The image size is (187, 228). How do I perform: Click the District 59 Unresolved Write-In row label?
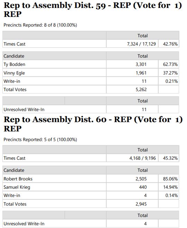(24, 109)
